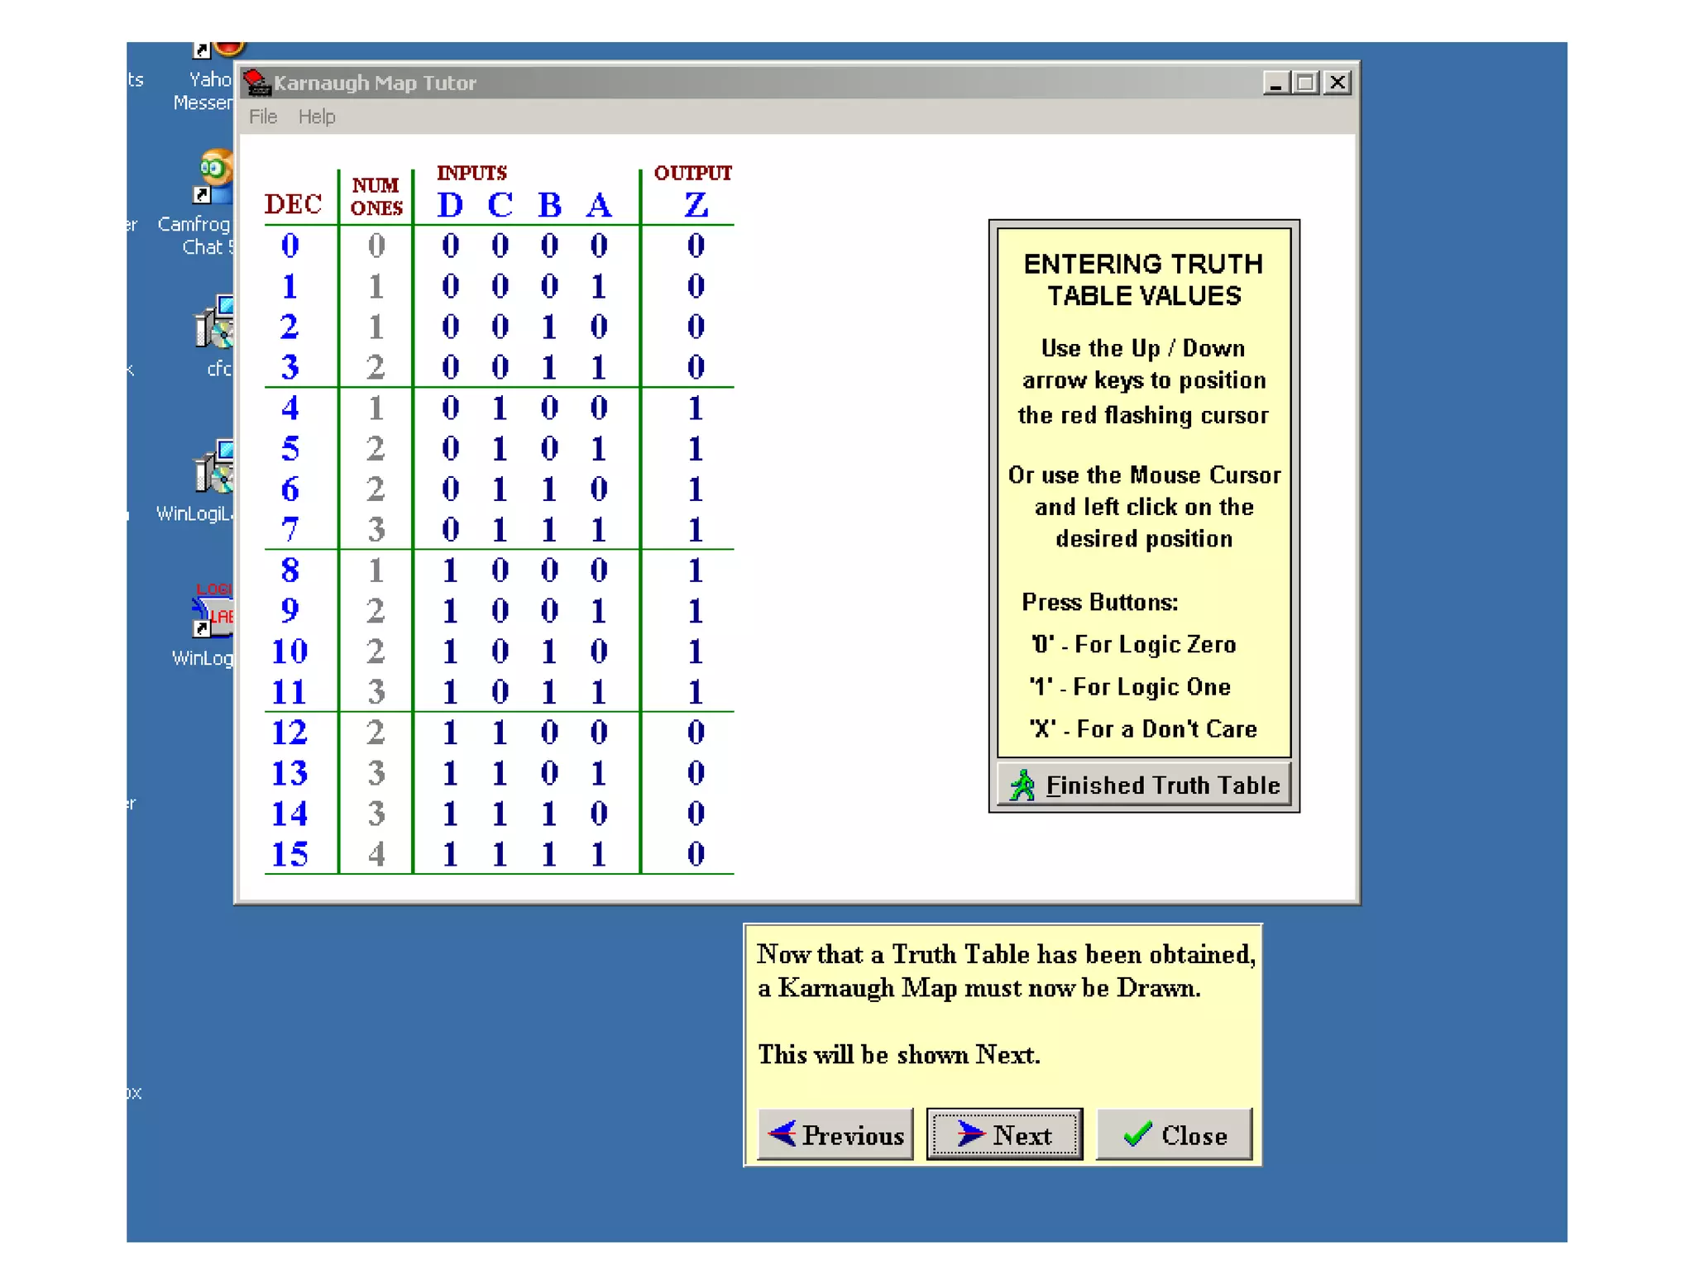This screenshot has width=1694, height=1270.
Task: Select output Z cell for row 0
Action: pyautogui.click(x=696, y=246)
